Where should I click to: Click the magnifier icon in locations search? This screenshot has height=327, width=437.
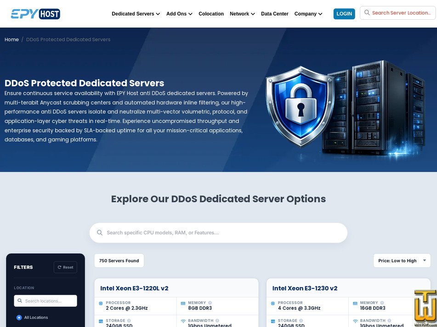20,300
